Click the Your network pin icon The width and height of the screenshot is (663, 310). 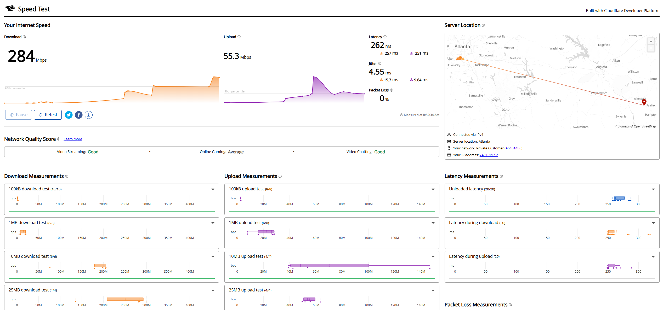449,148
